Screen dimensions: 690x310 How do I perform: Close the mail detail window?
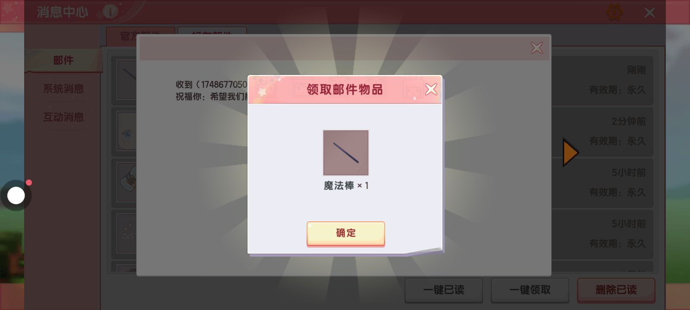(x=537, y=48)
